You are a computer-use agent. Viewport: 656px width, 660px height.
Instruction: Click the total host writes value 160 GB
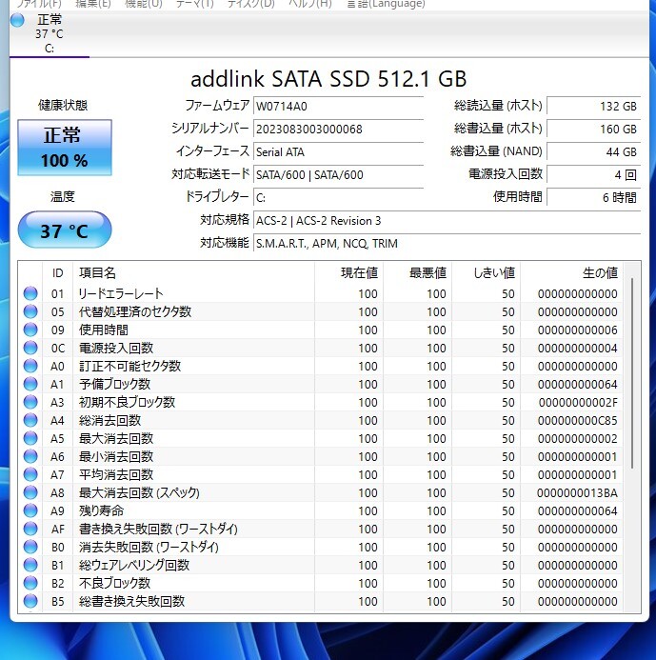pos(593,129)
